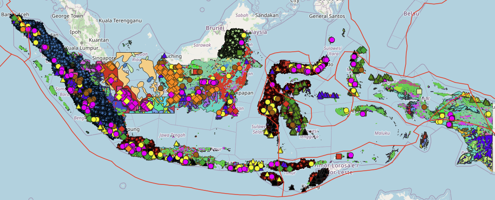Click the Belau label in the ocean
495x200 pixels.
pyautogui.click(x=411, y=14)
